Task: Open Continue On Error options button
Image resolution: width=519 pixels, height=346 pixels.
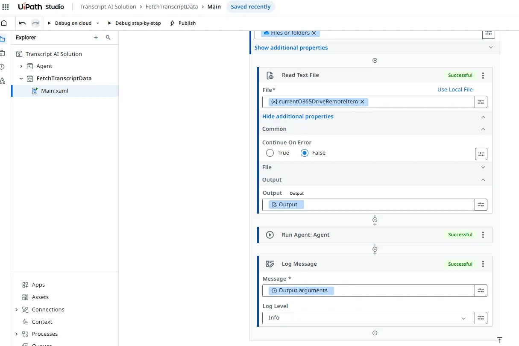Action: tap(481, 154)
